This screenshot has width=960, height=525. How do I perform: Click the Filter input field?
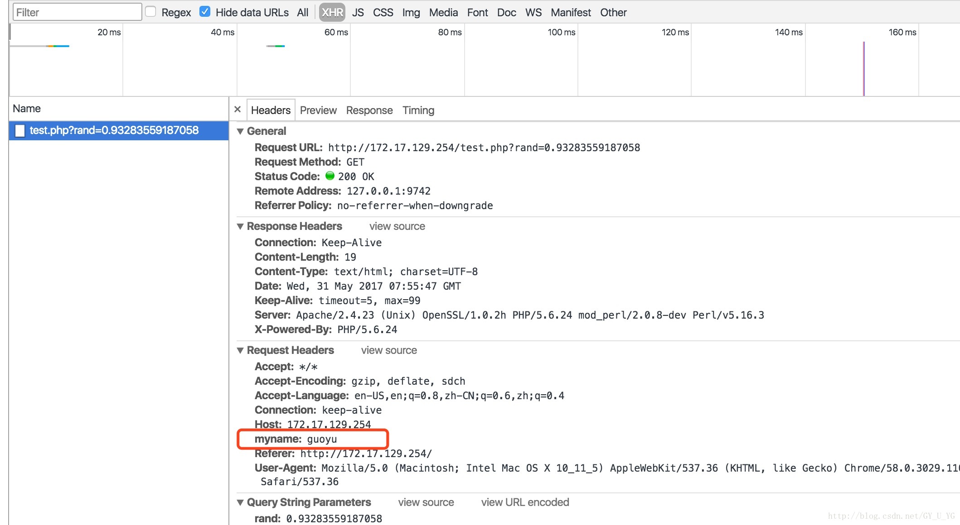click(x=78, y=12)
